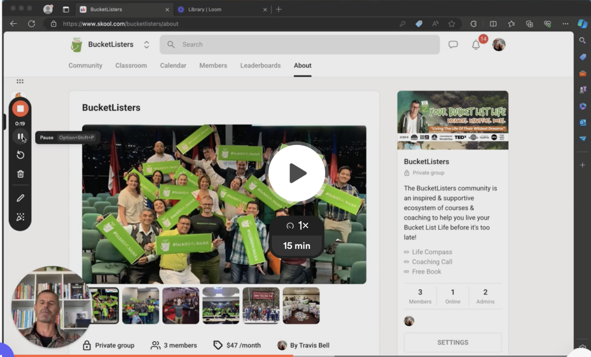
Task: Change the 1x video playback speed
Action: (297, 225)
